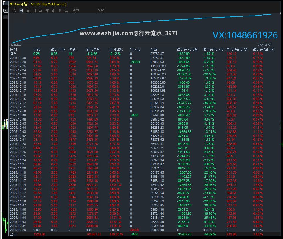Select the 日 daily tab
This screenshot has height=239, width=283.
point(21,11)
